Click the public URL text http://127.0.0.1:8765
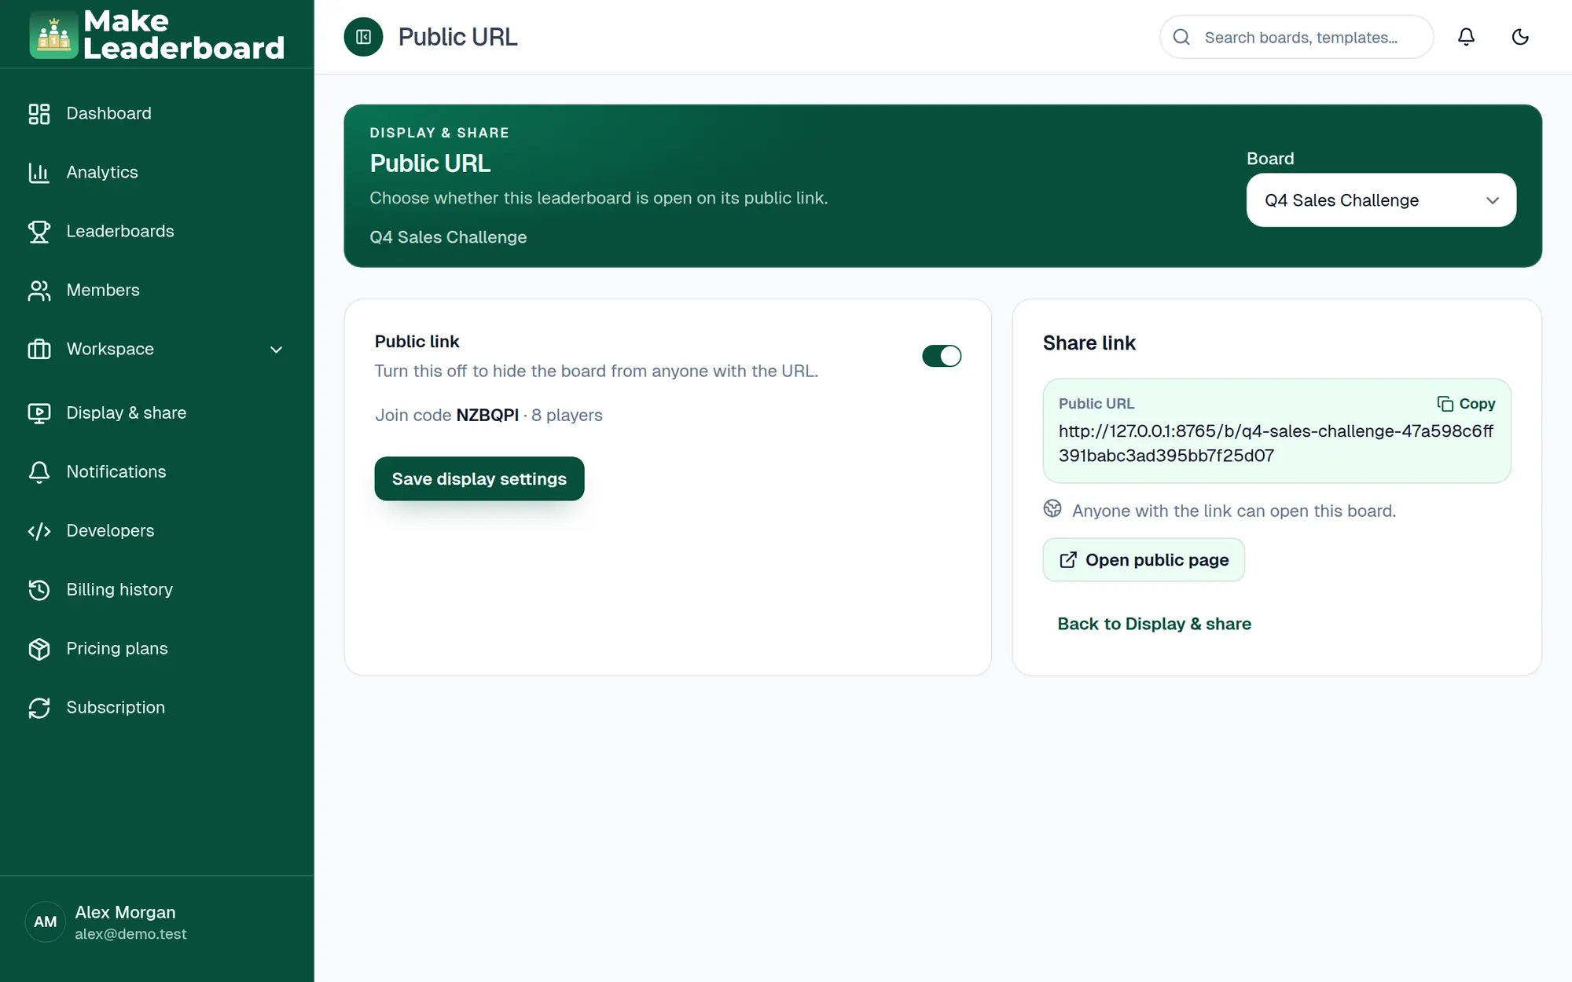This screenshot has height=982, width=1572. (1276, 443)
